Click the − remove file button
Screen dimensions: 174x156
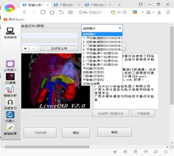click(34, 49)
